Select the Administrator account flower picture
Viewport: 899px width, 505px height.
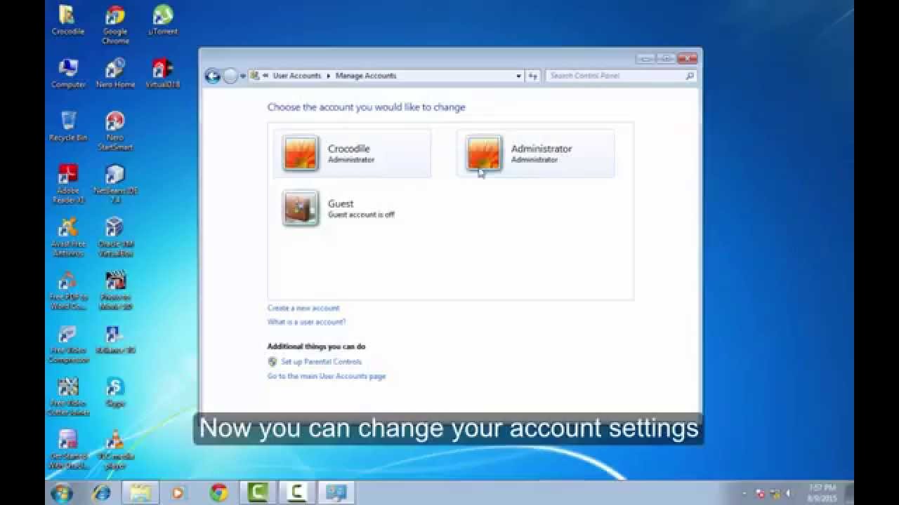tap(484, 153)
